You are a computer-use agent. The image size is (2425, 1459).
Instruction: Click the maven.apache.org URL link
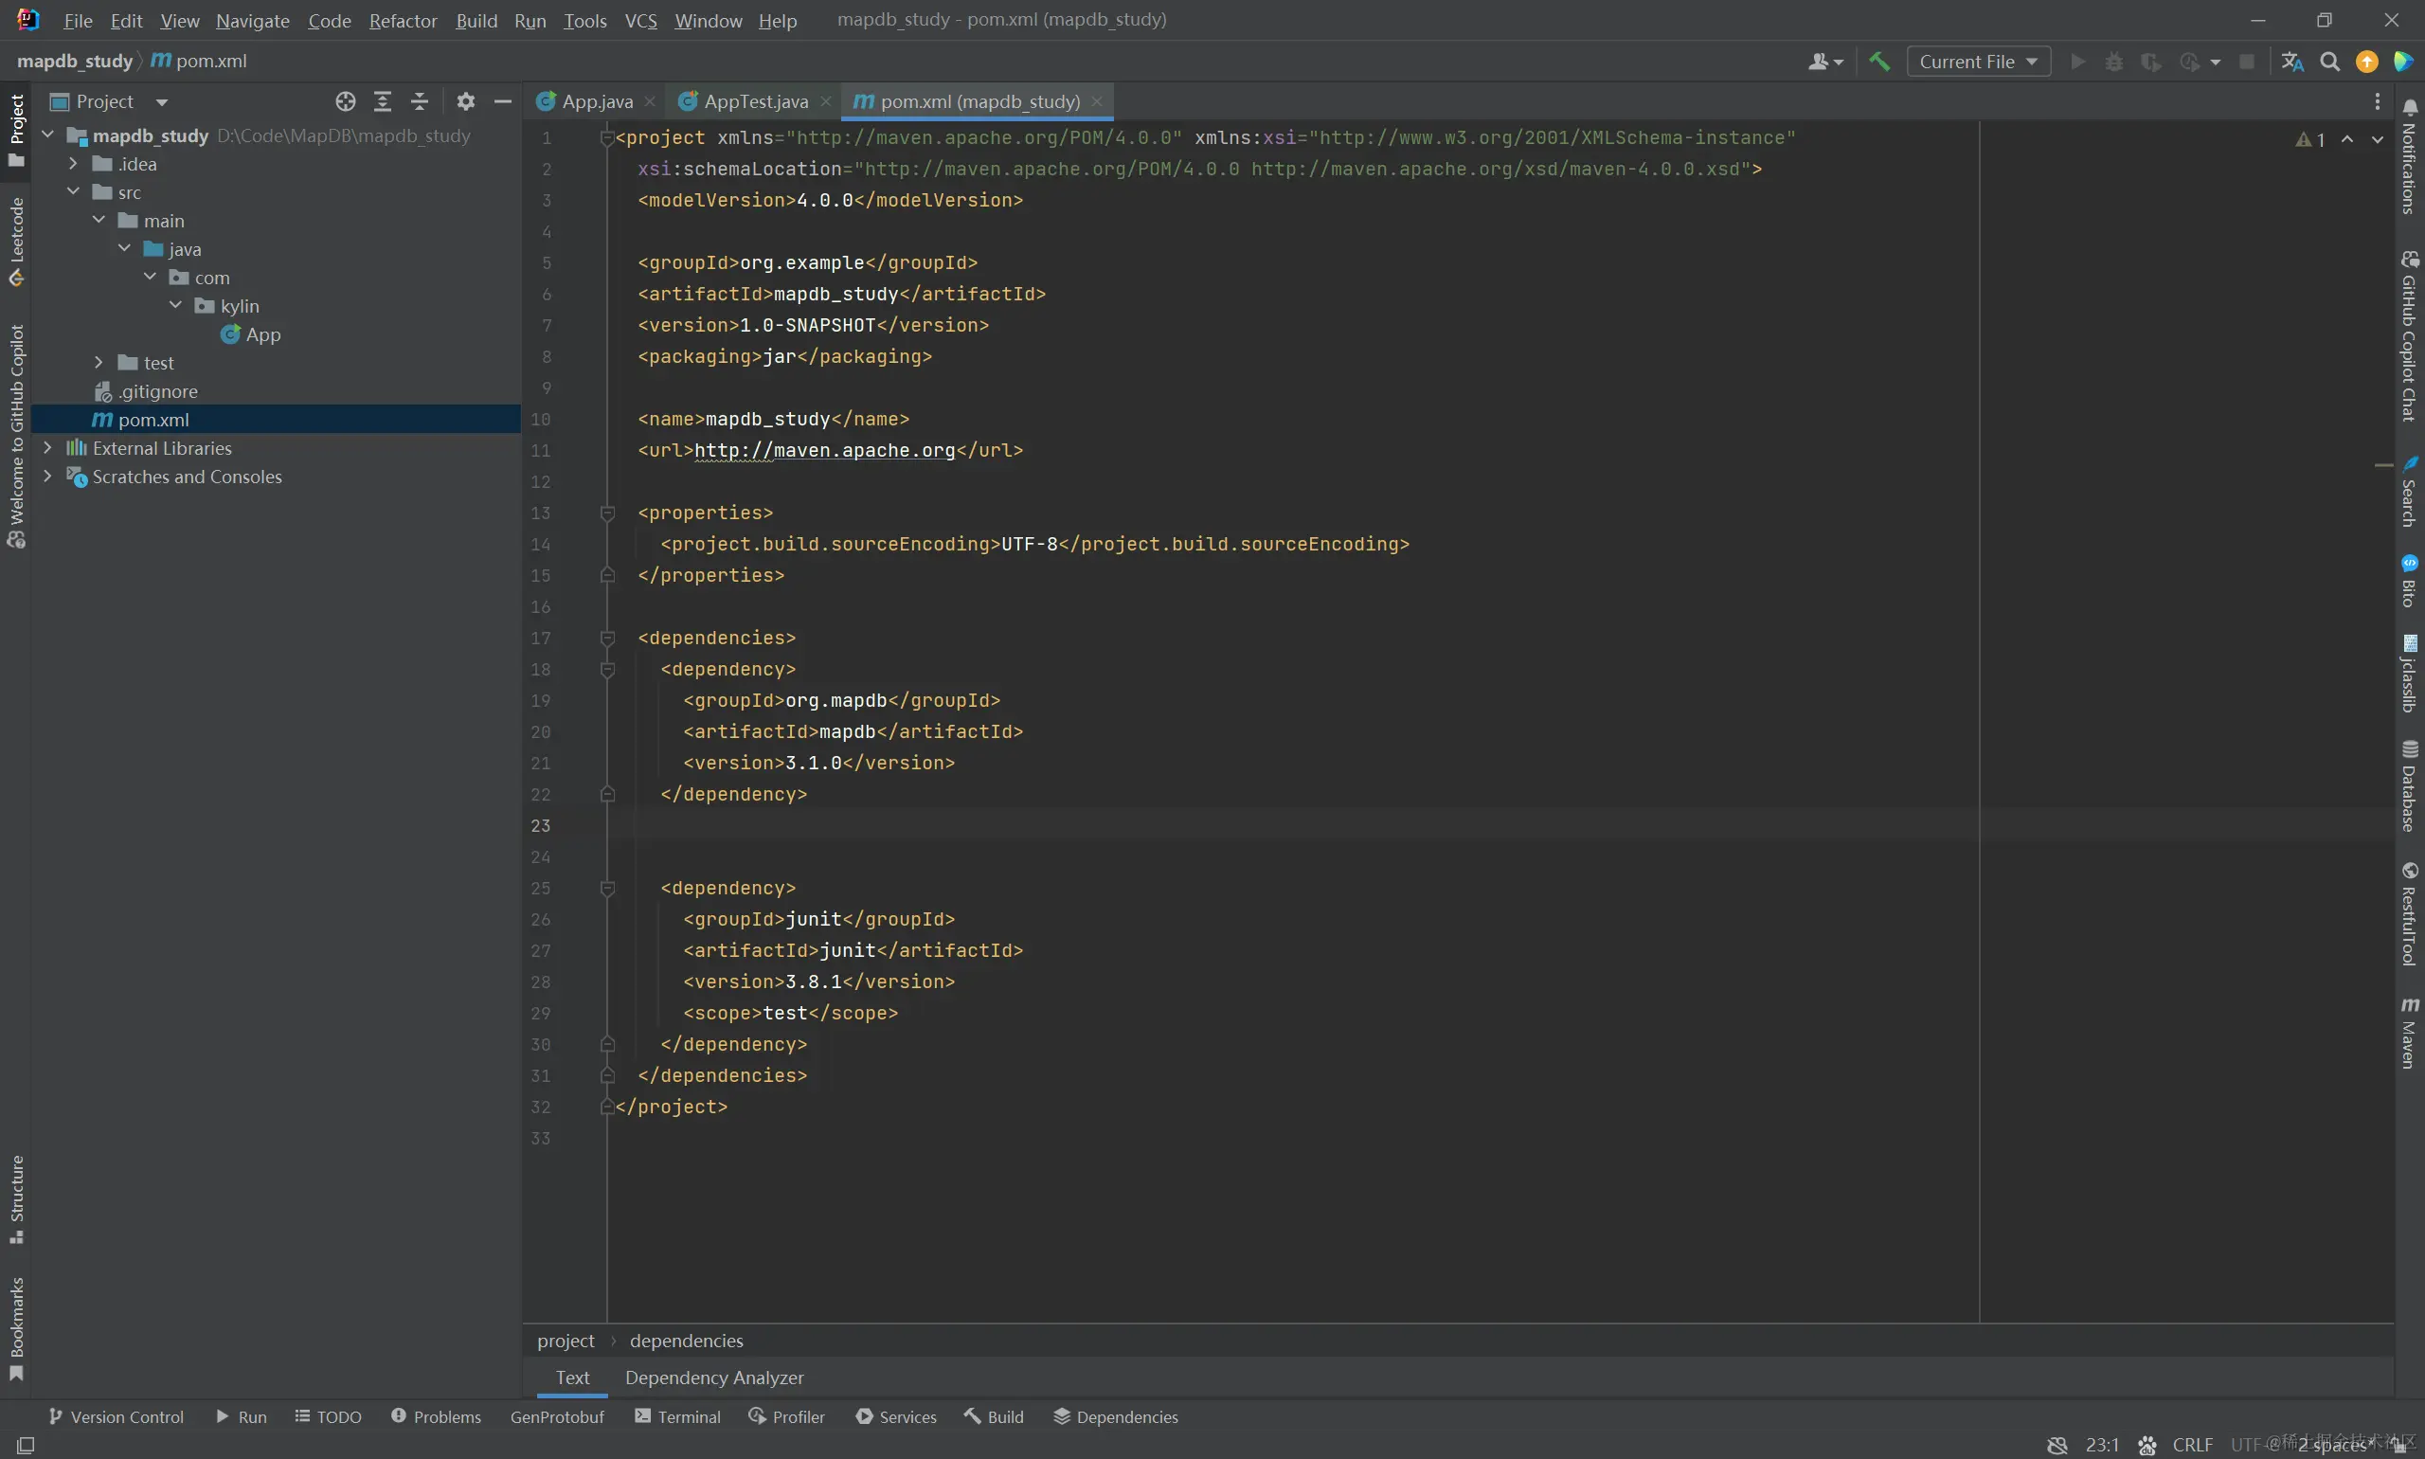(825, 450)
